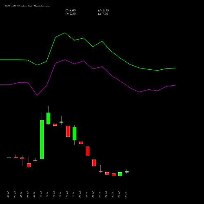Select the '16 Jul' date label on axis

coord(67,195)
